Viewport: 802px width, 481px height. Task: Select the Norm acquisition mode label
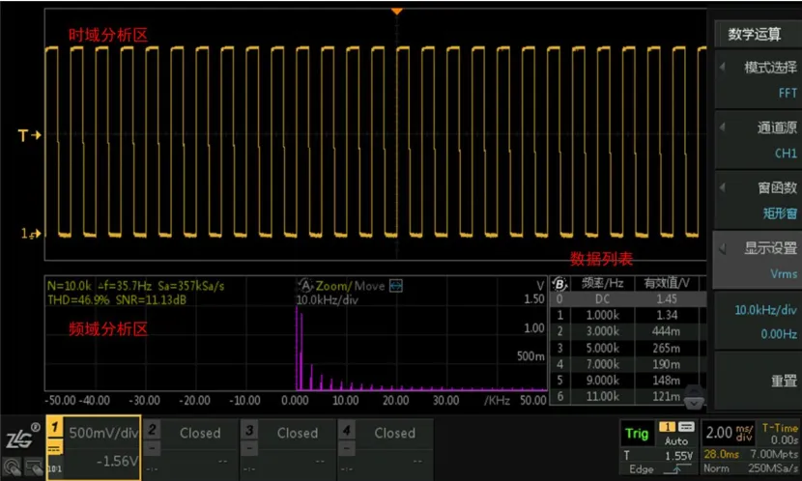716,468
